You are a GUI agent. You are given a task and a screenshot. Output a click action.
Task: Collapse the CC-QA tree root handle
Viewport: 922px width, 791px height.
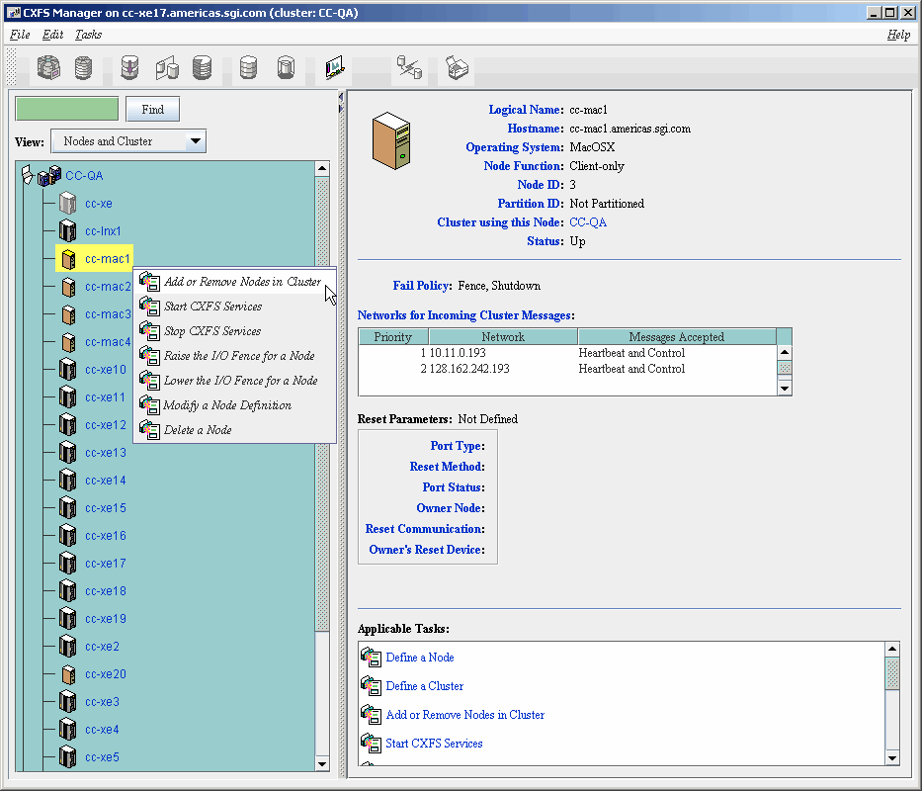[x=27, y=175]
